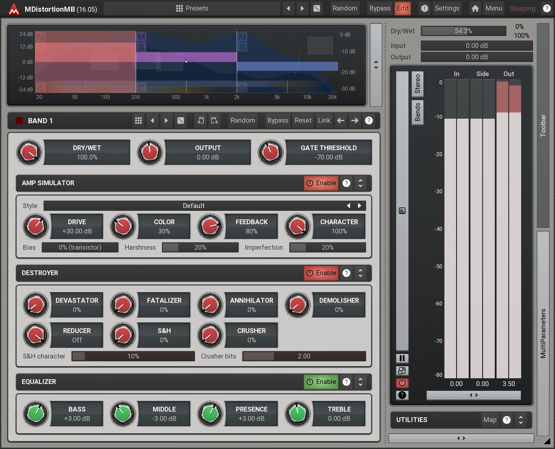This screenshot has height=449, width=555.
Task: Click the Input gain 0.00 dB field
Action: click(477, 46)
